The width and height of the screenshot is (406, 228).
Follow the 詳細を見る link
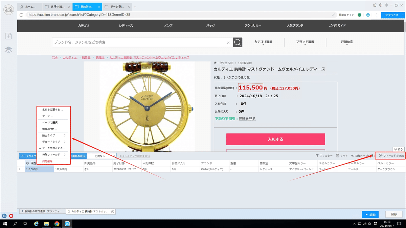(247, 119)
